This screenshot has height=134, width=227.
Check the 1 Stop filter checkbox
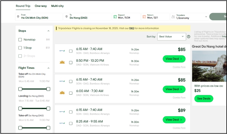(20, 48)
